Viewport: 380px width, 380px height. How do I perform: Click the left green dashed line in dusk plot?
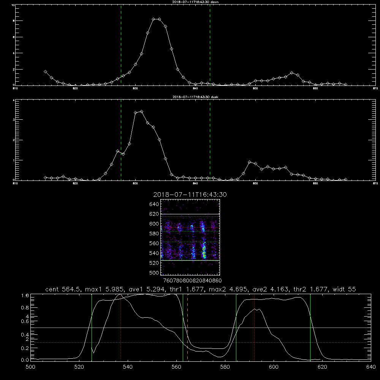click(121, 140)
